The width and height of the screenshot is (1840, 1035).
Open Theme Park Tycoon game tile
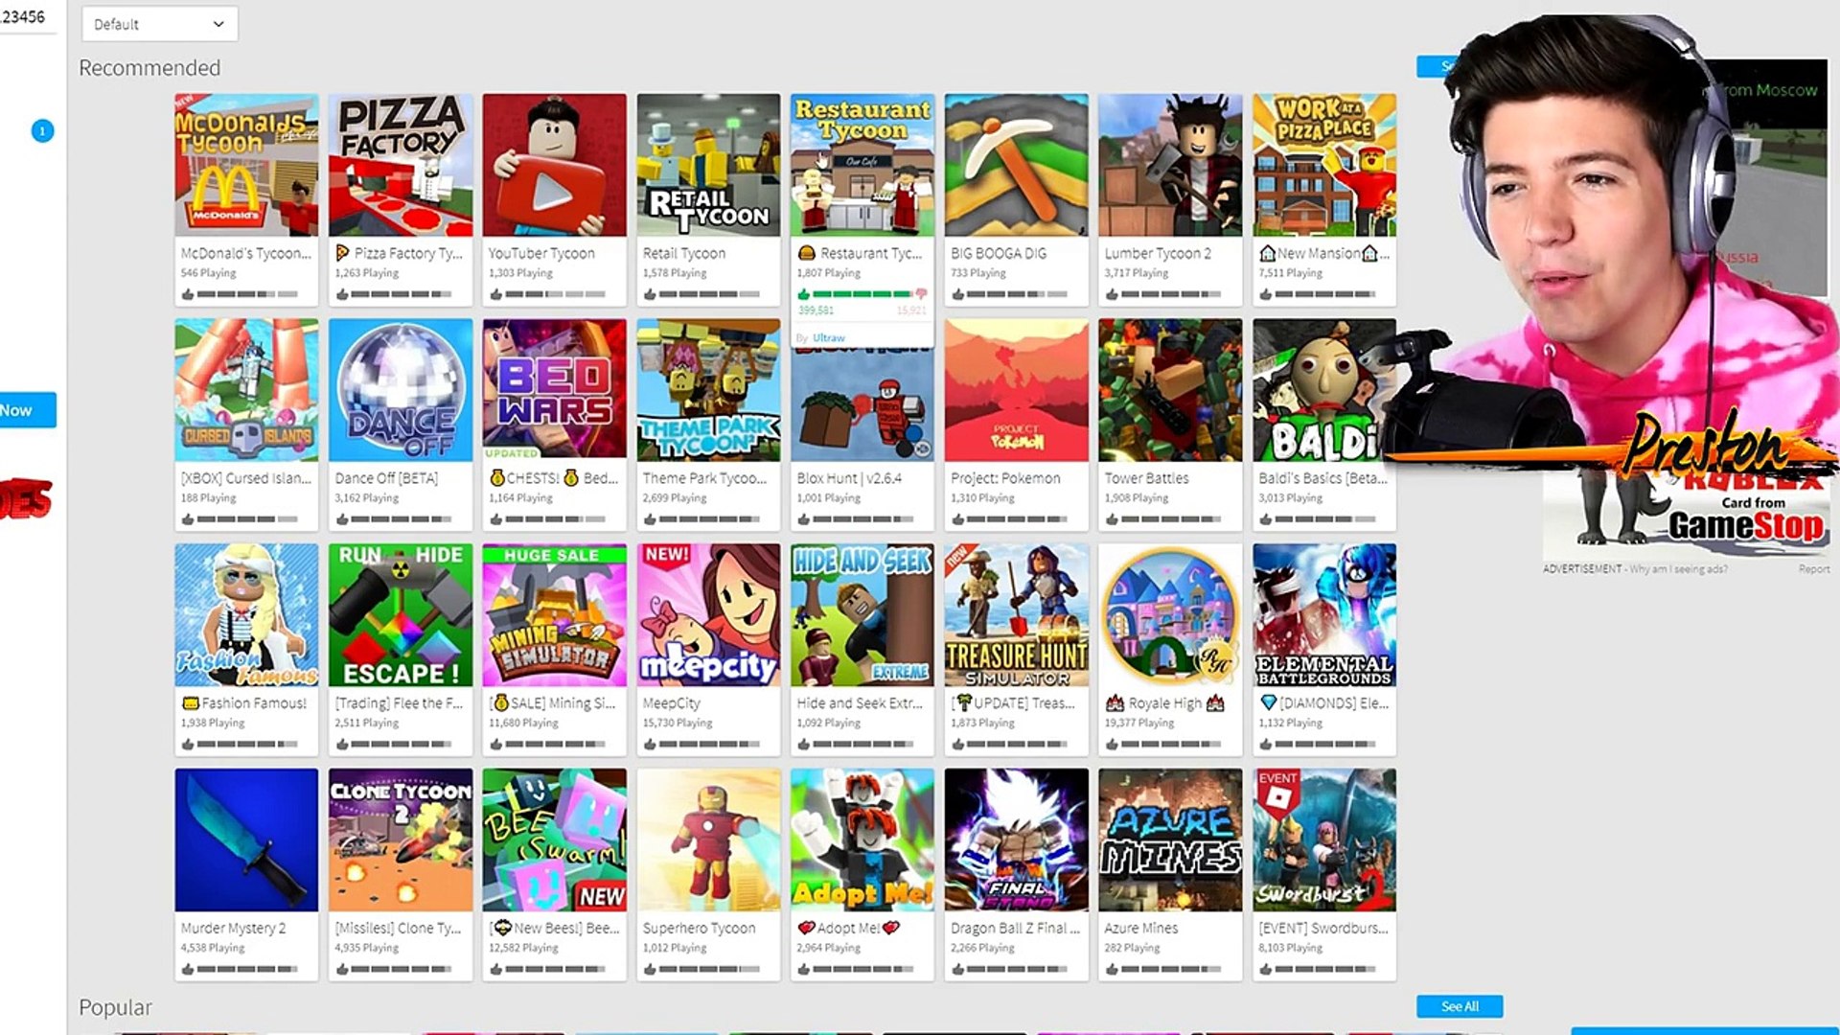(708, 425)
